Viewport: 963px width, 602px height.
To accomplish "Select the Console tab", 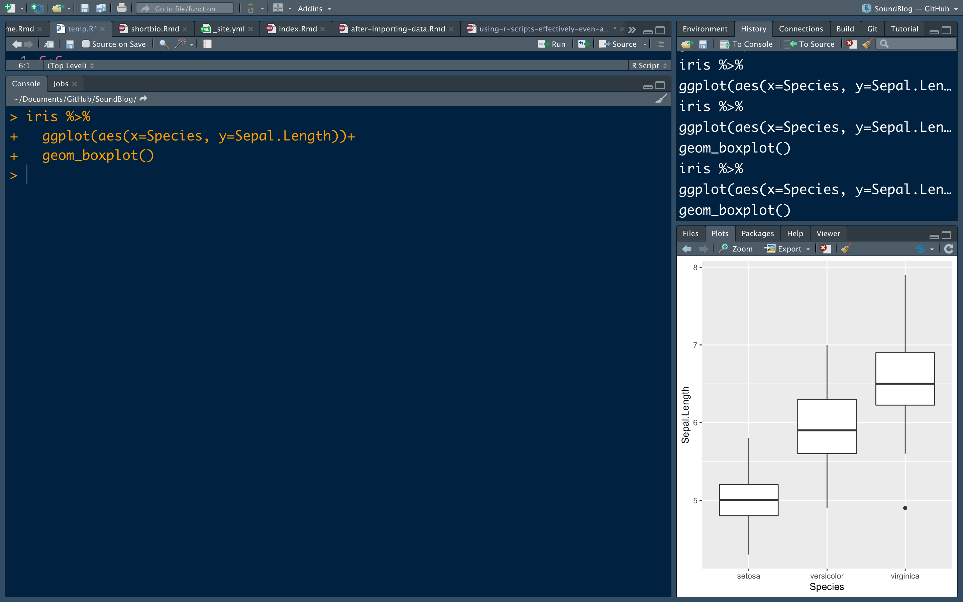I will point(26,83).
